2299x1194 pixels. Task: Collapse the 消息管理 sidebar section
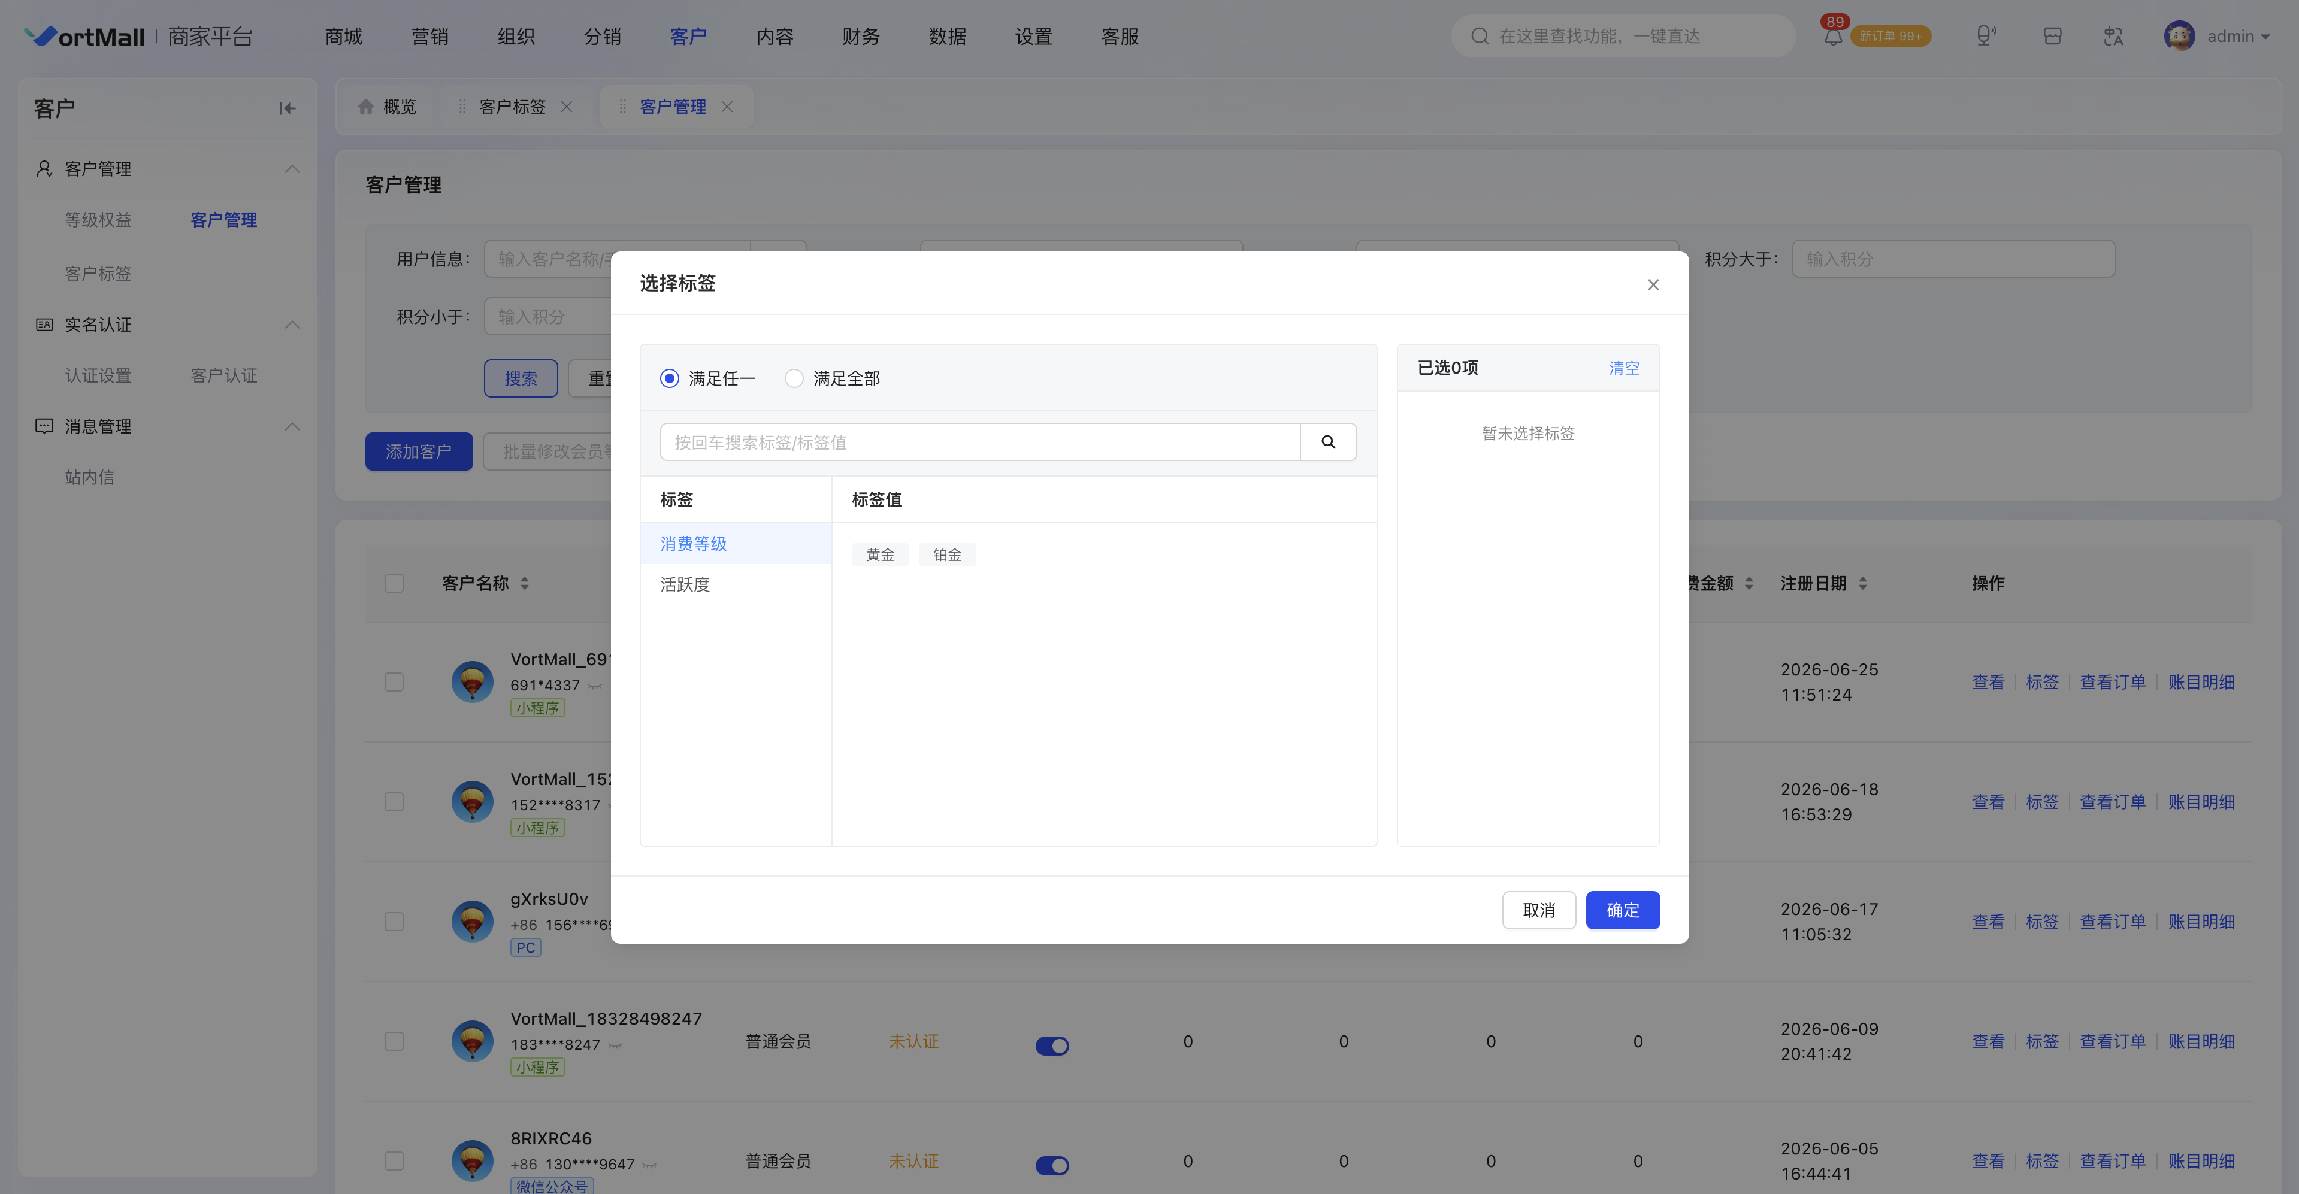coord(292,426)
